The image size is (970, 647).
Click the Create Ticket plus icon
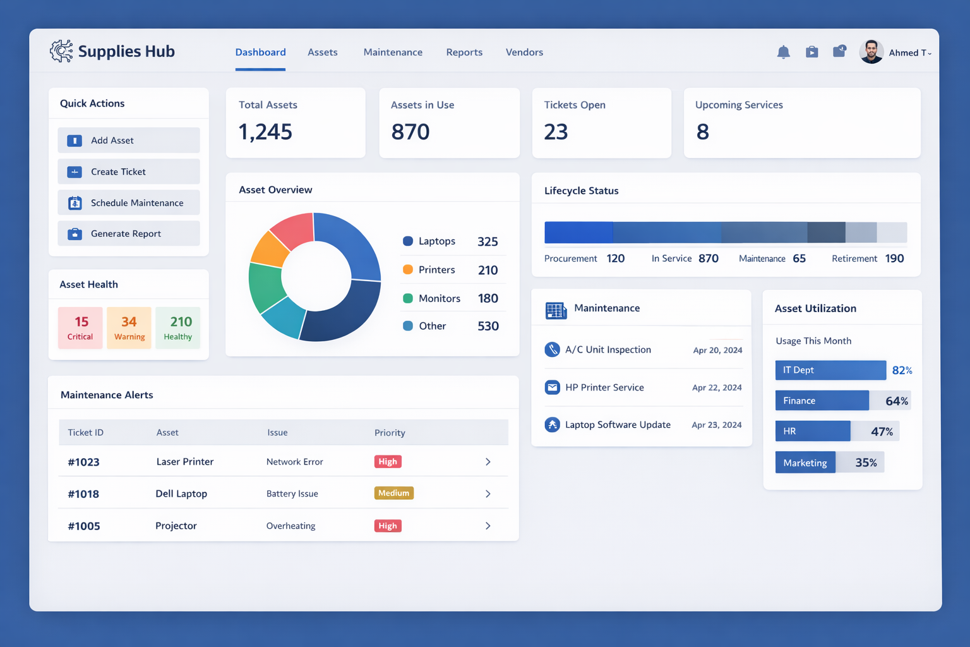pos(74,171)
